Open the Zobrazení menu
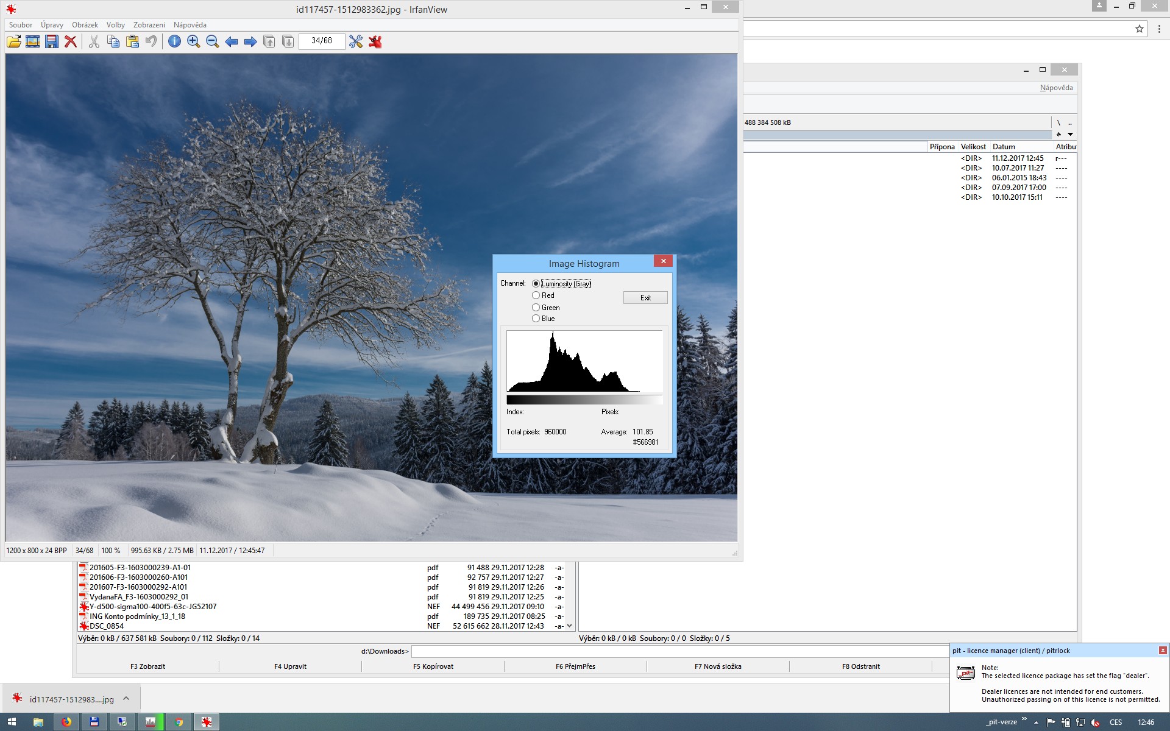 click(x=149, y=25)
